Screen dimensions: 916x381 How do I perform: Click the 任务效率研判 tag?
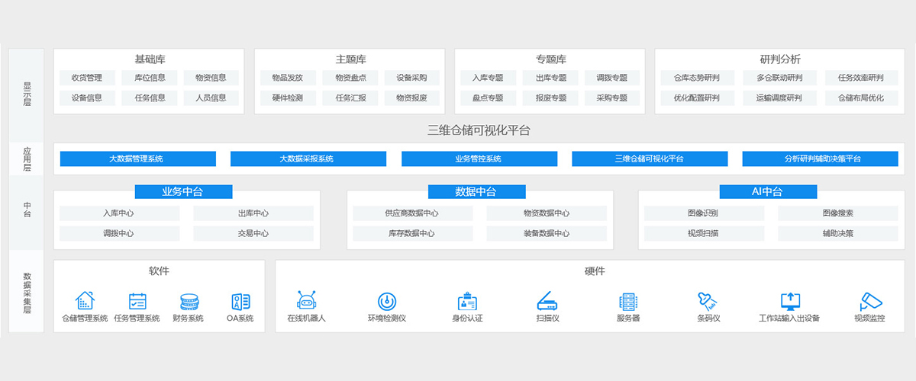click(861, 78)
